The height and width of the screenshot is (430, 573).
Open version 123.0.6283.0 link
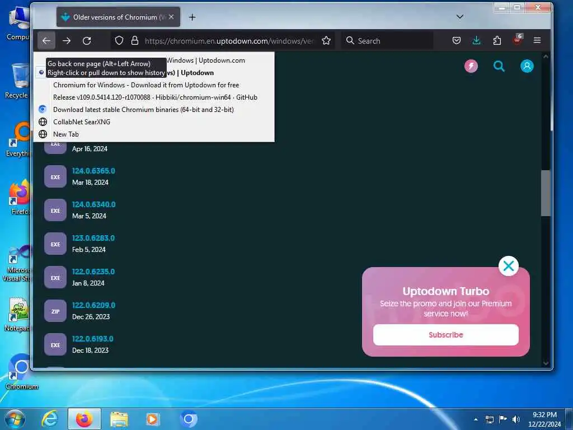(x=93, y=238)
